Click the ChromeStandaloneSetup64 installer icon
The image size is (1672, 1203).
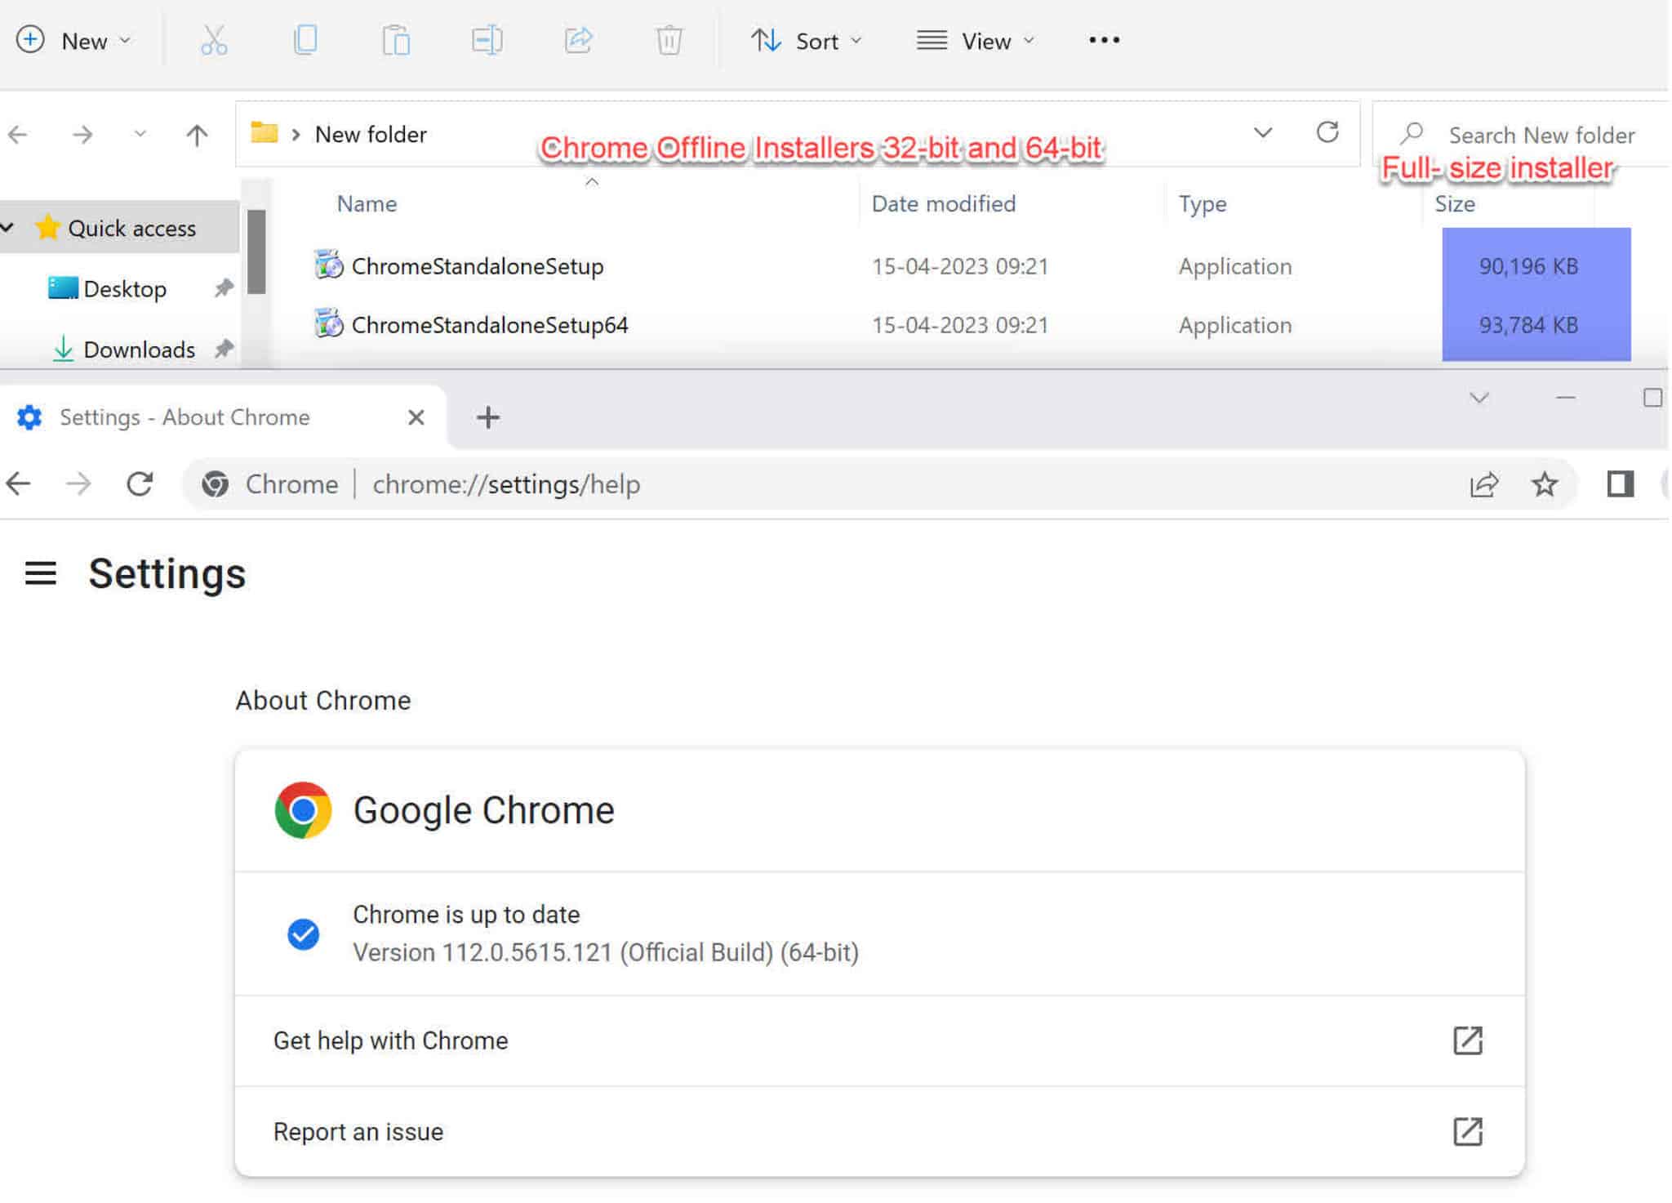tap(329, 323)
